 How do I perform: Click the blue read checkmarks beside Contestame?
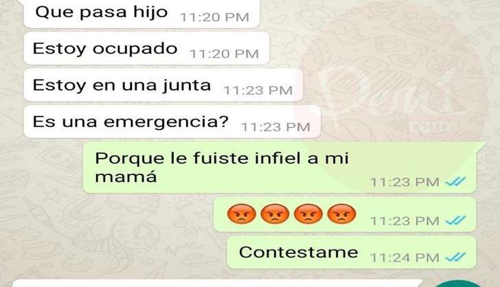(455, 257)
